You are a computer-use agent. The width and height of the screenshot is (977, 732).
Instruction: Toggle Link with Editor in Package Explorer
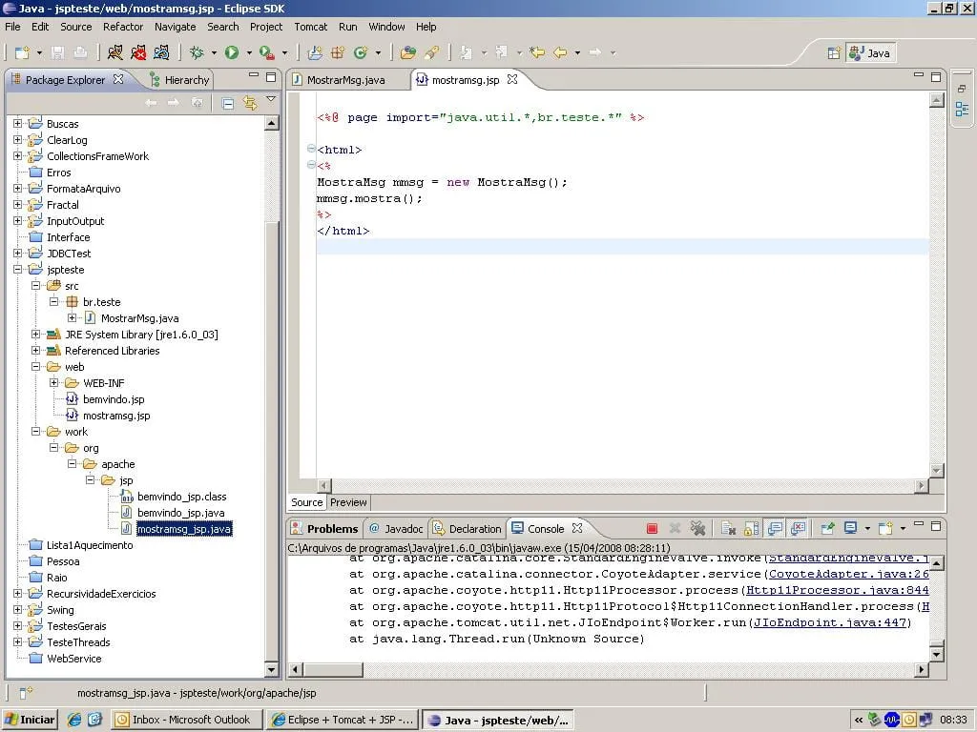coord(250,103)
